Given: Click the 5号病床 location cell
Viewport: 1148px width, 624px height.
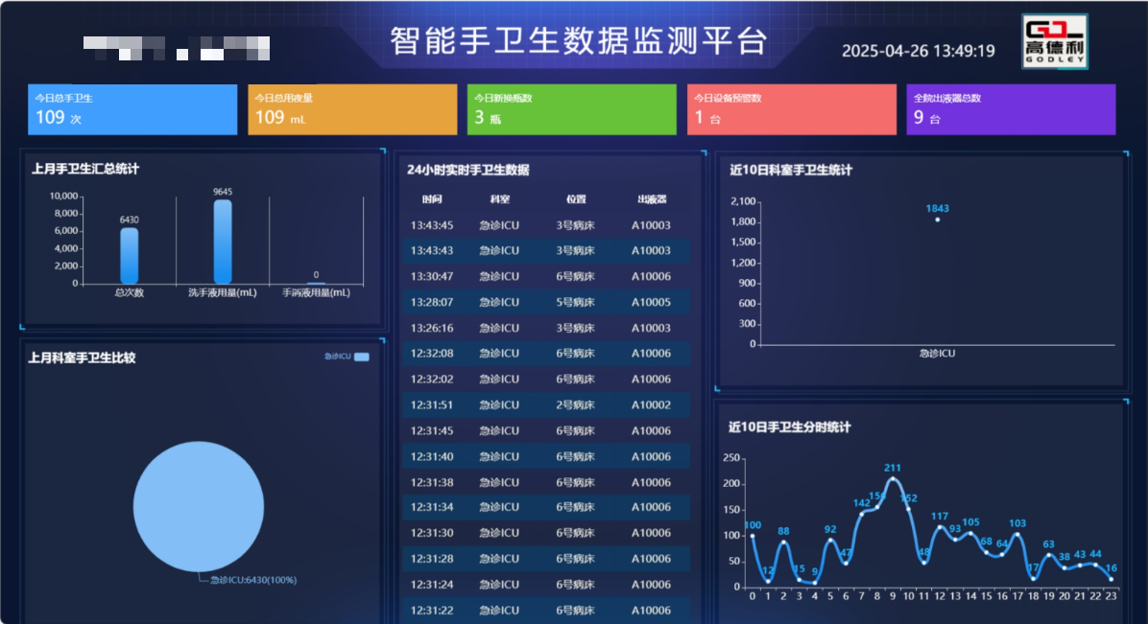Looking at the screenshot, I should click(576, 302).
